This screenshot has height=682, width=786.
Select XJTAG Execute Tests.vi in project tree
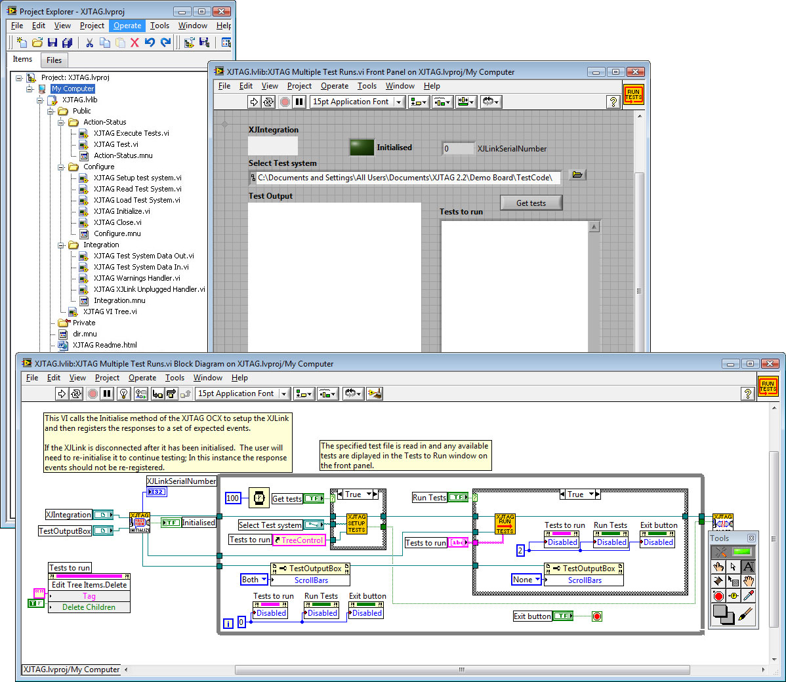pos(131,133)
